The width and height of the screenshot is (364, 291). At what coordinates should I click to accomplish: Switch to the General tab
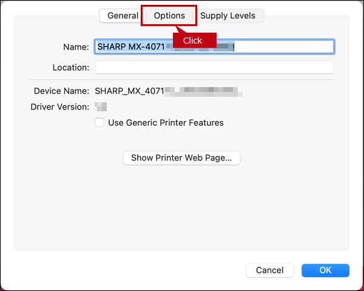tap(123, 16)
